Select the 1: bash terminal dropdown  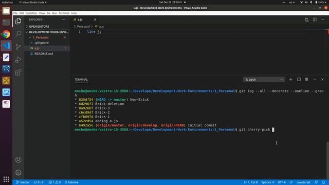[x=264, y=80]
